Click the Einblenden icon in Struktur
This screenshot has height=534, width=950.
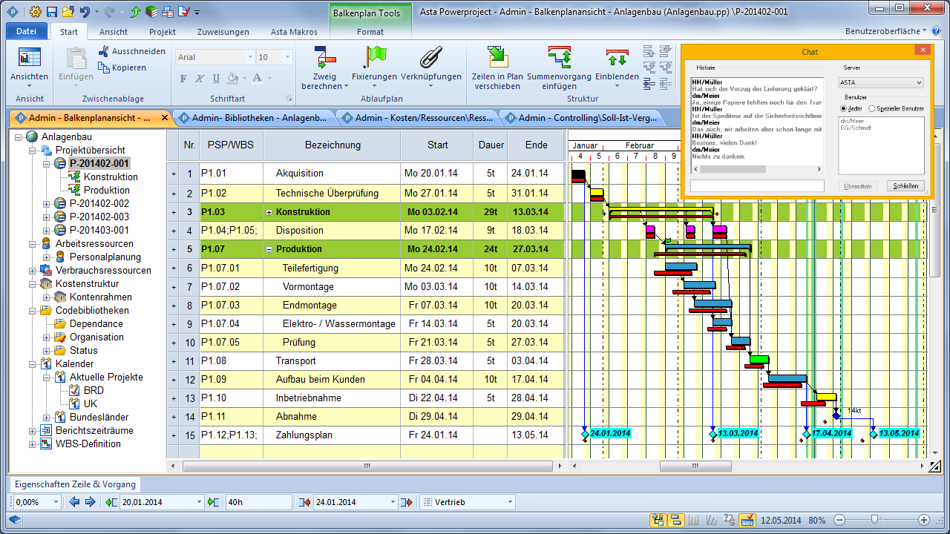click(616, 58)
